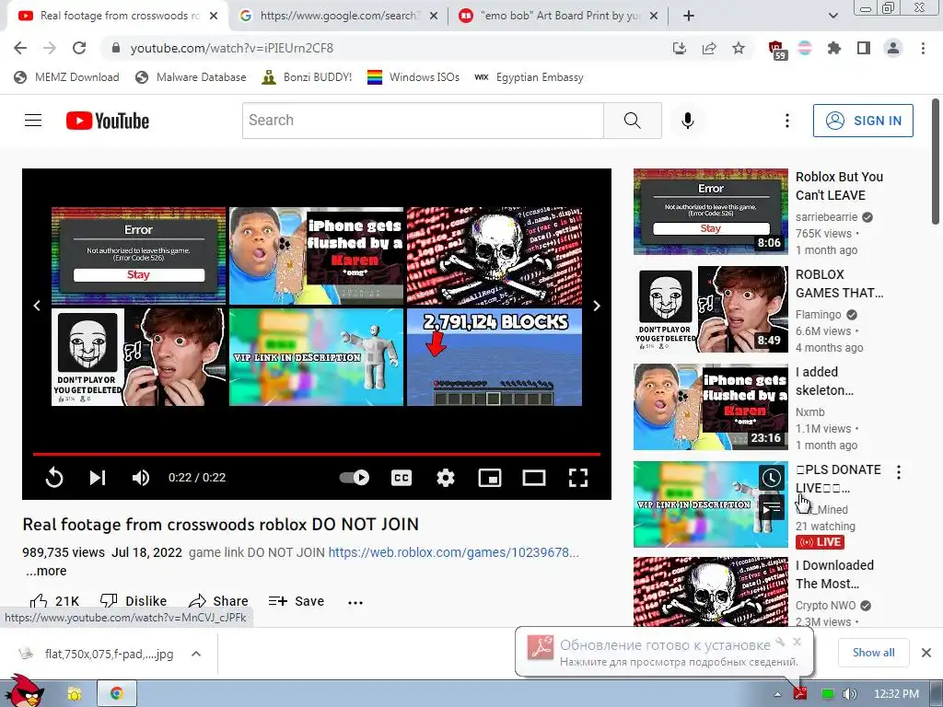943x707 pixels.
Task: Switch to theater mode
Action: click(x=534, y=478)
